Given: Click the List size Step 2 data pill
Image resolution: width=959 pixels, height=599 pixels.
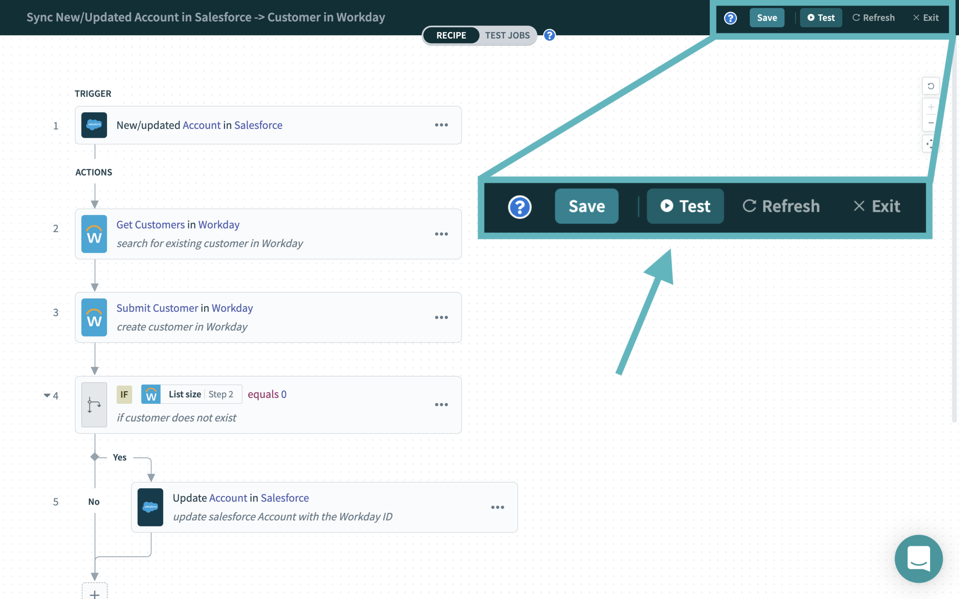Looking at the screenshot, I should click(x=191, y=395).
